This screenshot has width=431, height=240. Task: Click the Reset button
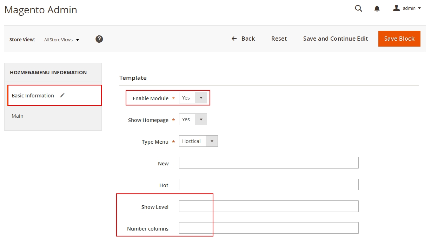pyautogui.click(x=279, y=39)
